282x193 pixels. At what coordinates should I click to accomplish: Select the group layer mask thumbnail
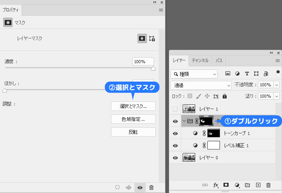coord(206,121)
